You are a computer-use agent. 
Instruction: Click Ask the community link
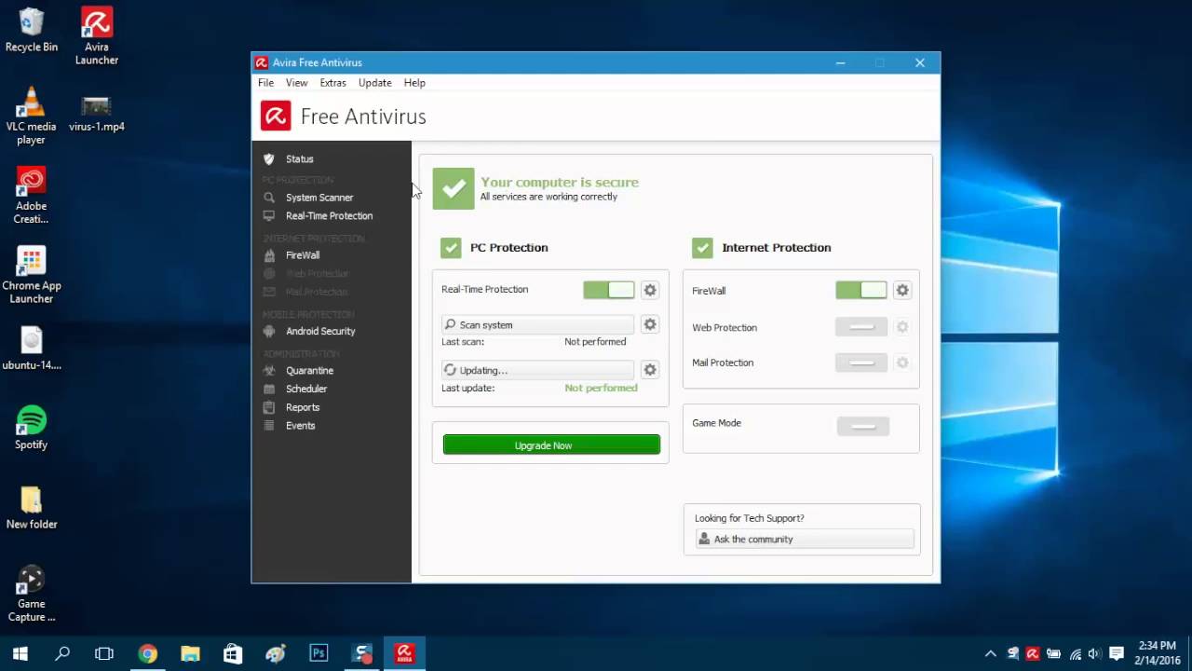click(805, 539)
